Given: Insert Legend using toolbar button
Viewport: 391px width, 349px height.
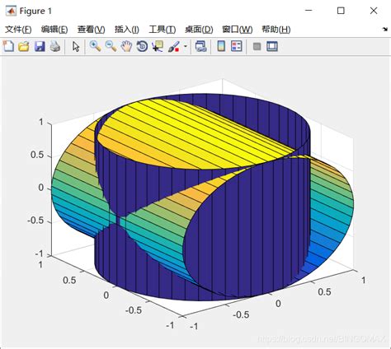Looking at the screenshot, I should [237, 46].
